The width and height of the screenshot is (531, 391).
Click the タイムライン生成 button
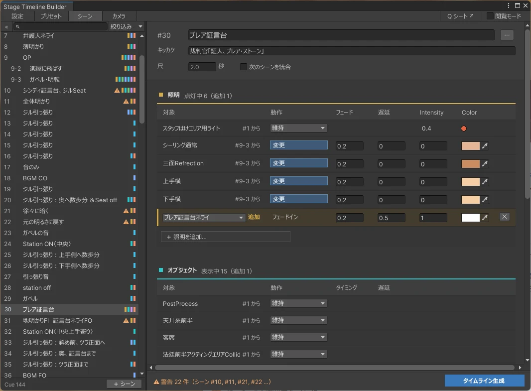[x=484, y=381]
